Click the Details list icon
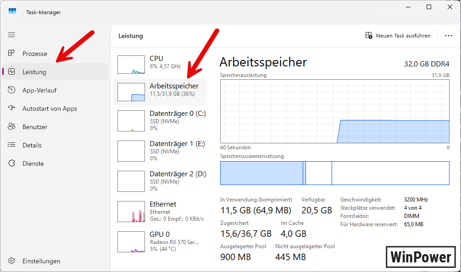The height and width of the screenshot is (272, 461). coord(11,145)
